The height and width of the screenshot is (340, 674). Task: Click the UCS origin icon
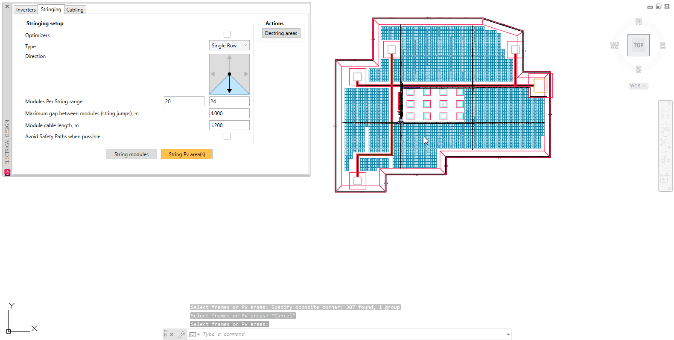click(9, 331)
